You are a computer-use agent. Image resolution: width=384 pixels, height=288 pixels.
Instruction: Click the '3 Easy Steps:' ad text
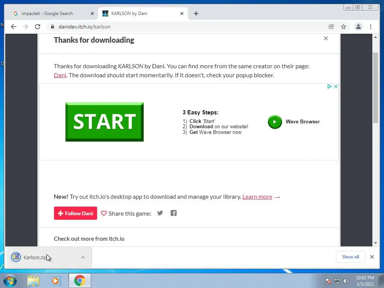(201, 112)
